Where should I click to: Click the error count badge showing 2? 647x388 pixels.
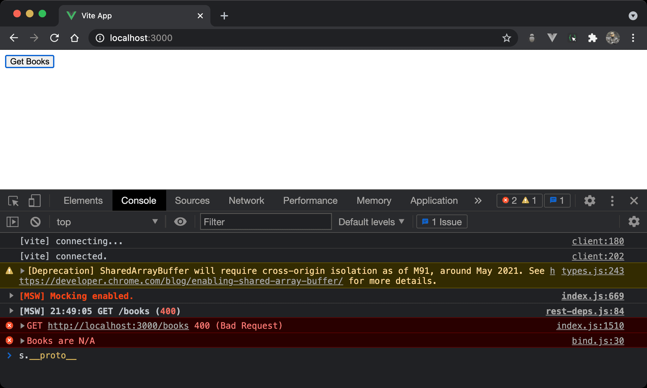tap(509, 200)
